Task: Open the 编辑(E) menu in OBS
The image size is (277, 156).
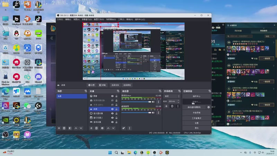Action: [x=68, y=19]
